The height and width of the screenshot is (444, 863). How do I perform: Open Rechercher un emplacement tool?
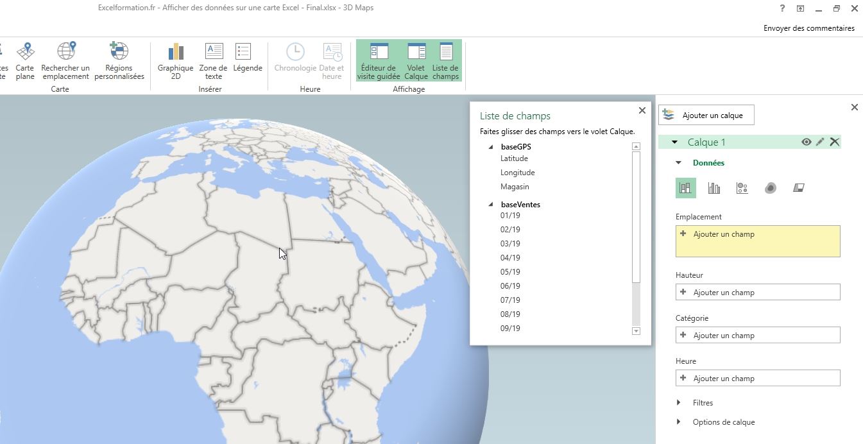65,61
